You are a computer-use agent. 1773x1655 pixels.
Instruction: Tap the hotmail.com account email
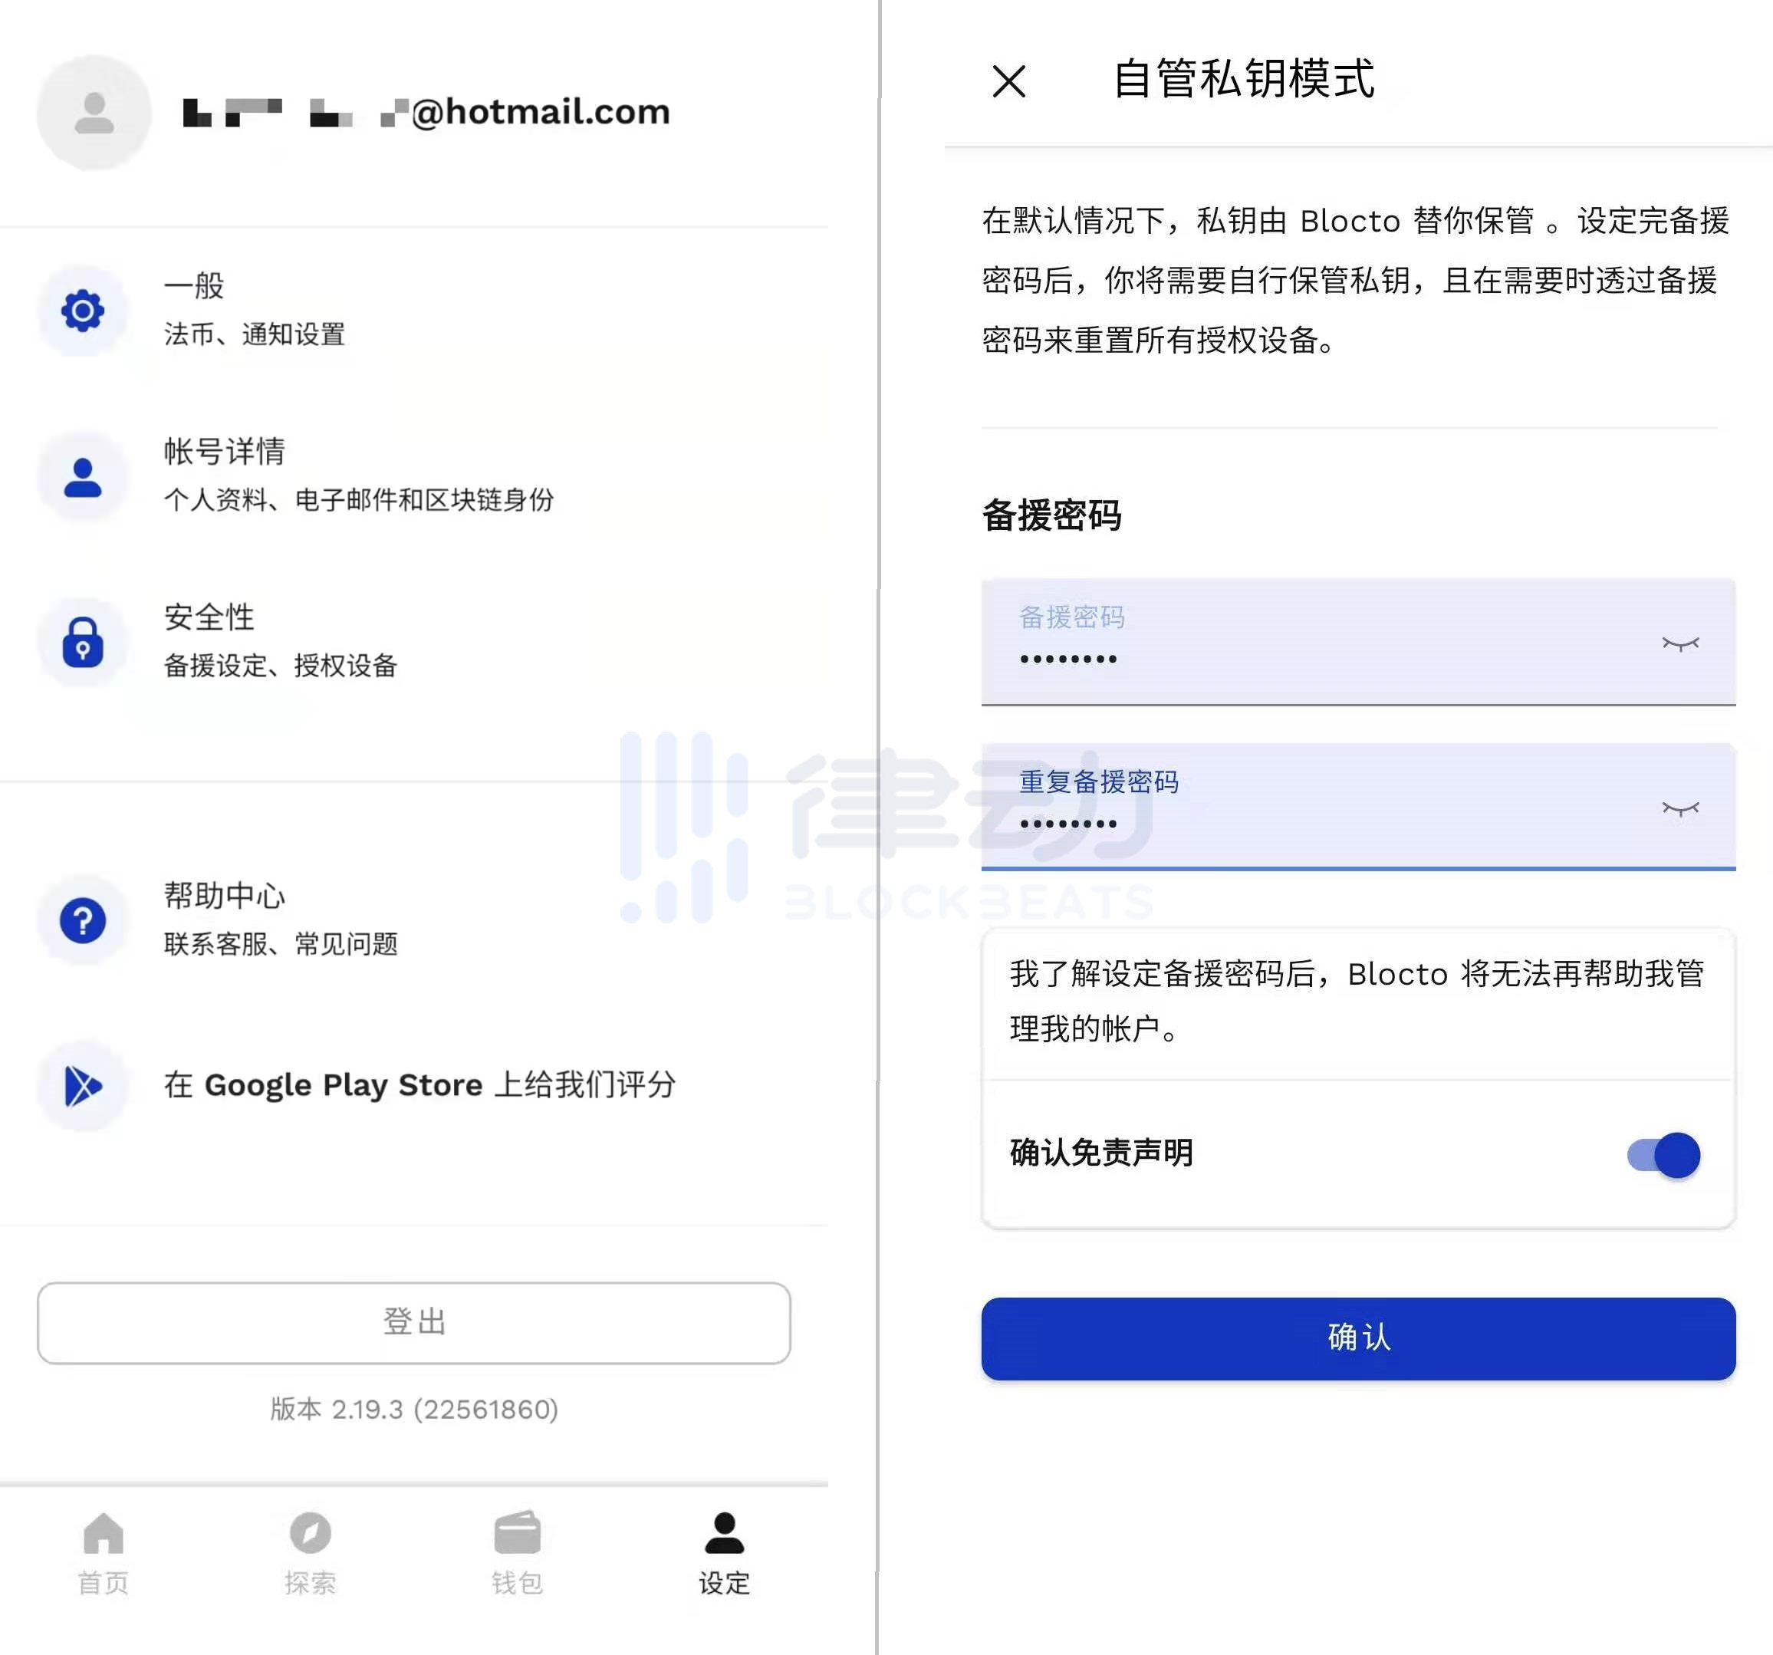[x=426, y=113]
